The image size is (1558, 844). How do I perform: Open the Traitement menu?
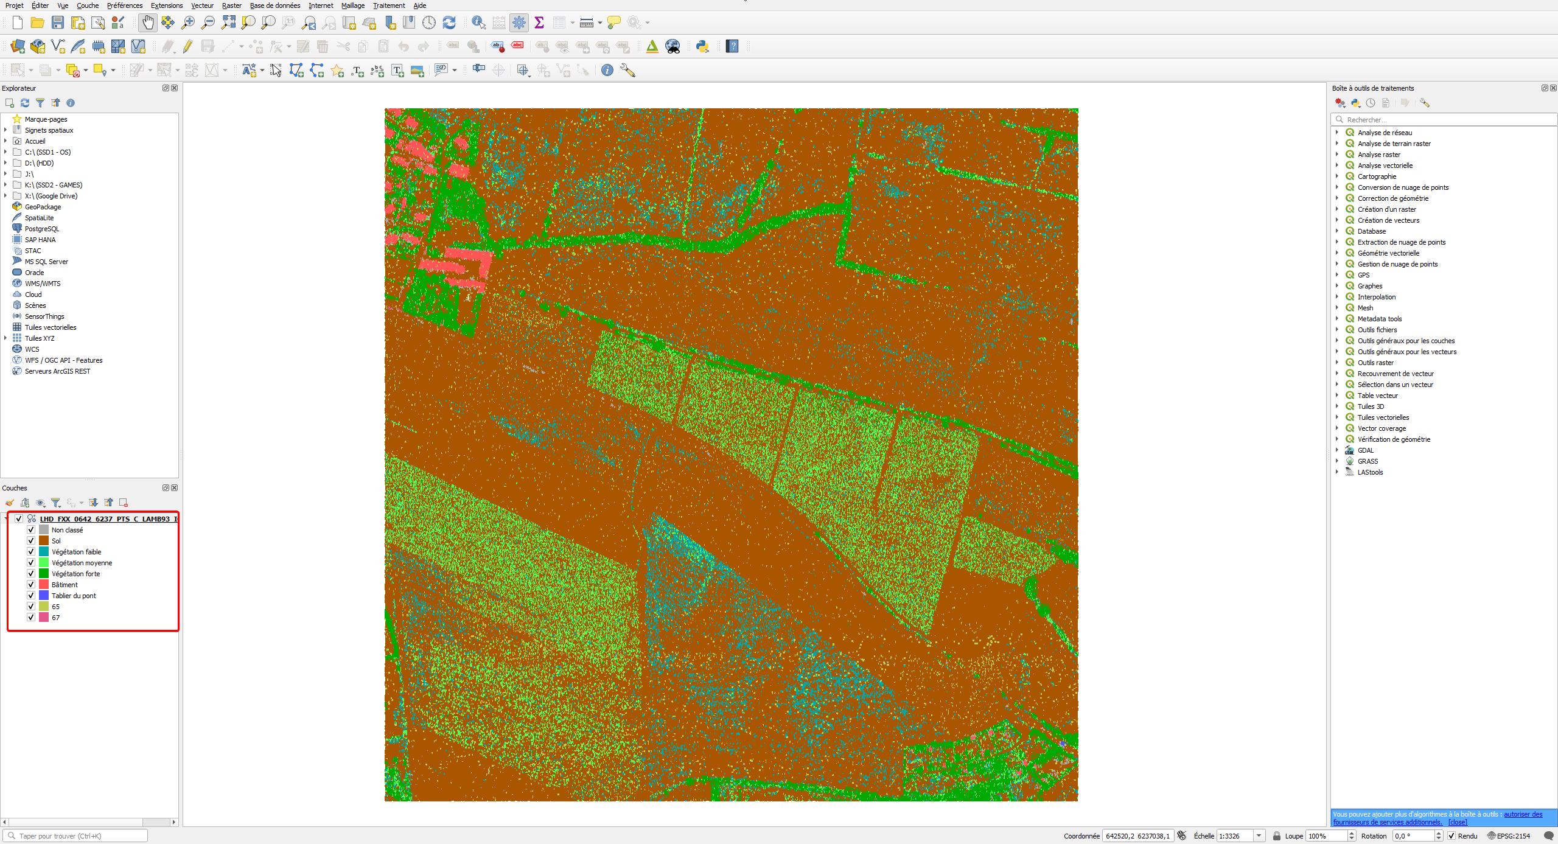[x=388, y=5]
